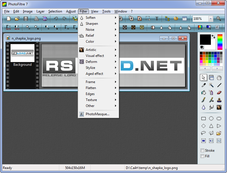Viewport: 227px width, 173px height.
Task: Open the File menu
Action: point(7,11)
